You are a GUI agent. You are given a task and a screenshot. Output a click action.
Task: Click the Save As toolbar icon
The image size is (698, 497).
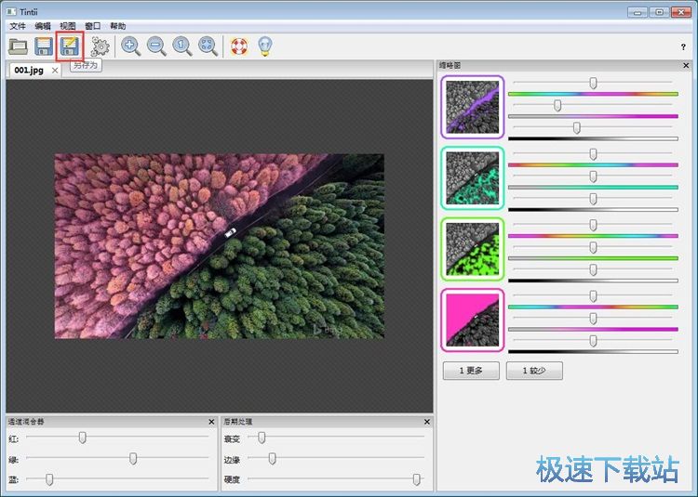coord(69,46)
